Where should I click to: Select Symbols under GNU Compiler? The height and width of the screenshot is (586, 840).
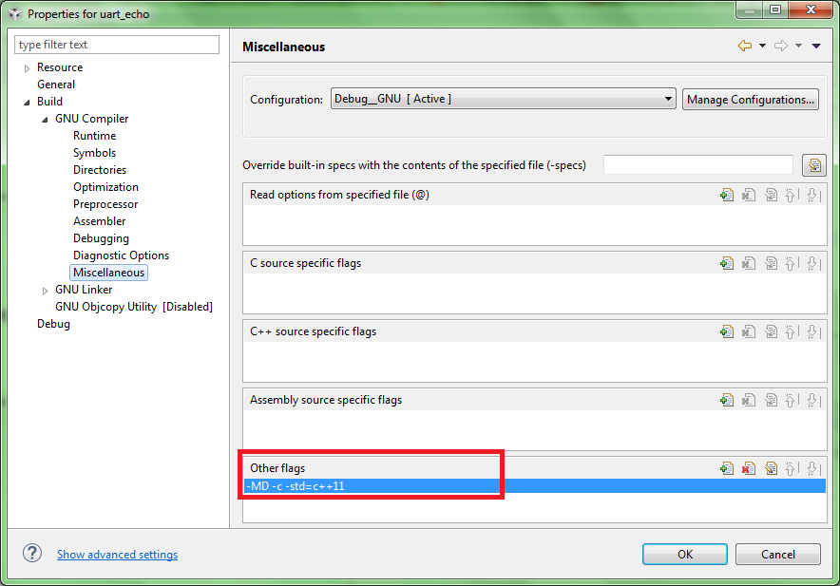click(94, 153)
